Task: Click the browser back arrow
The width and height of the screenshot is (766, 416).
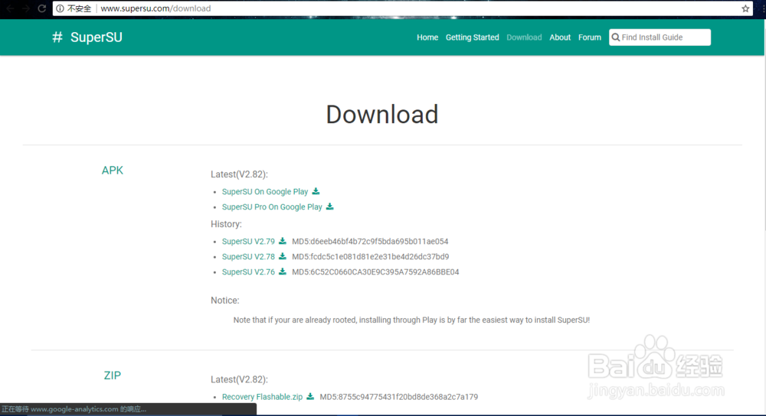Action: pyautogui.click(x=10, y=8)
